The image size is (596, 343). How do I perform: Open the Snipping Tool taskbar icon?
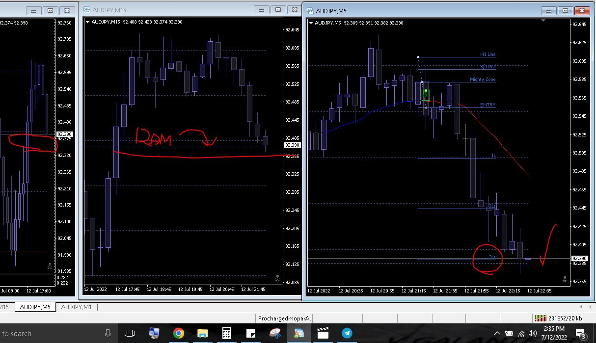click(x=274, y=333)
